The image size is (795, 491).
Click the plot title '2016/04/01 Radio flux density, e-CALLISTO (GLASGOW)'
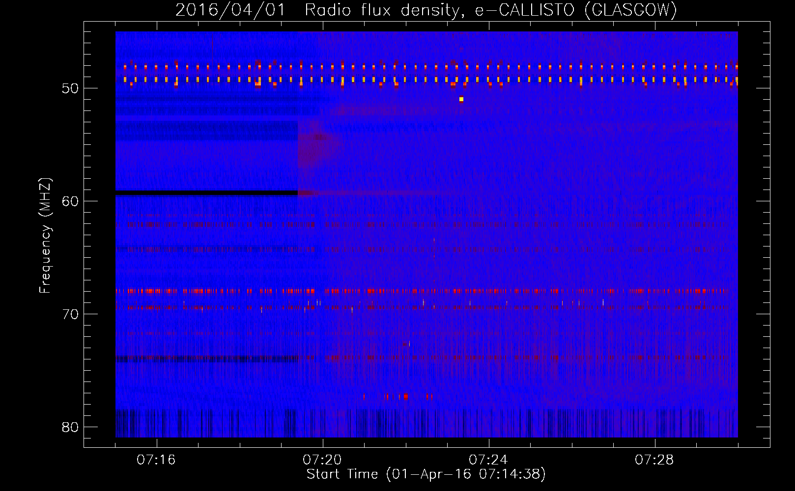coord(426,10)
